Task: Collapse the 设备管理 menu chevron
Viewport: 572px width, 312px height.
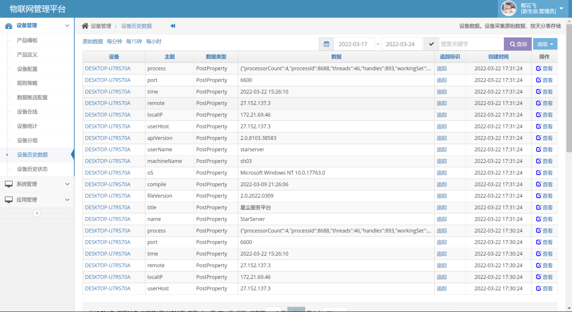Action: click(x=67, y=26)
